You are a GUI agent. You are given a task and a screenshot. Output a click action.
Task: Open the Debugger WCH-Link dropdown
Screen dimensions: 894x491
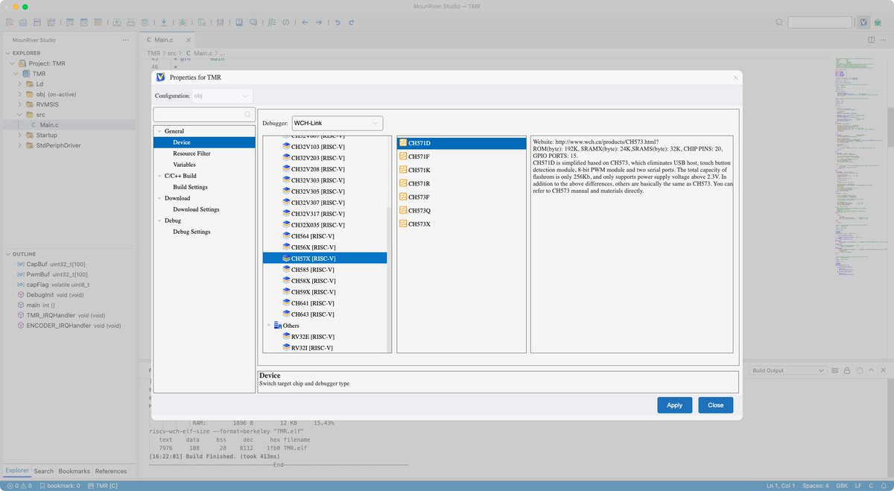point(337,122)
